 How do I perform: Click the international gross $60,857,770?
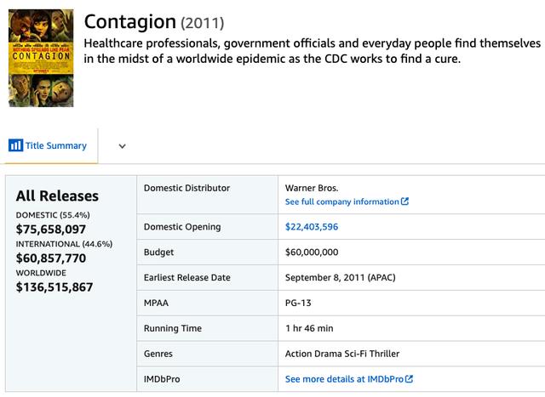tap(51, 258)
